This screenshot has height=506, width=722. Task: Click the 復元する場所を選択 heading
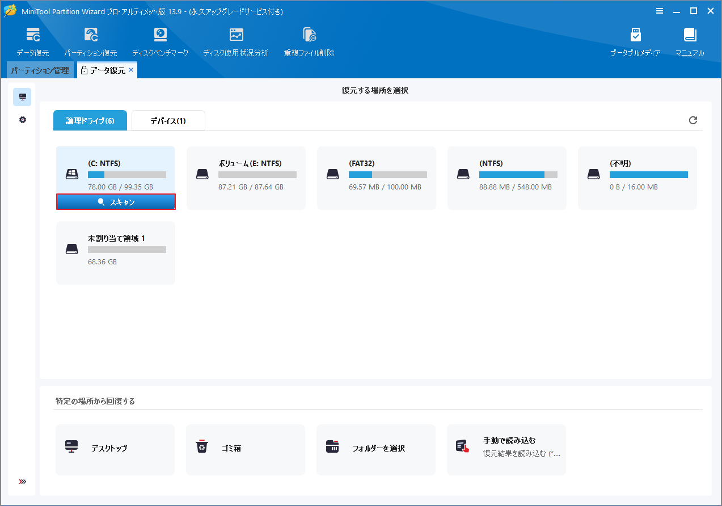point(375,90)
